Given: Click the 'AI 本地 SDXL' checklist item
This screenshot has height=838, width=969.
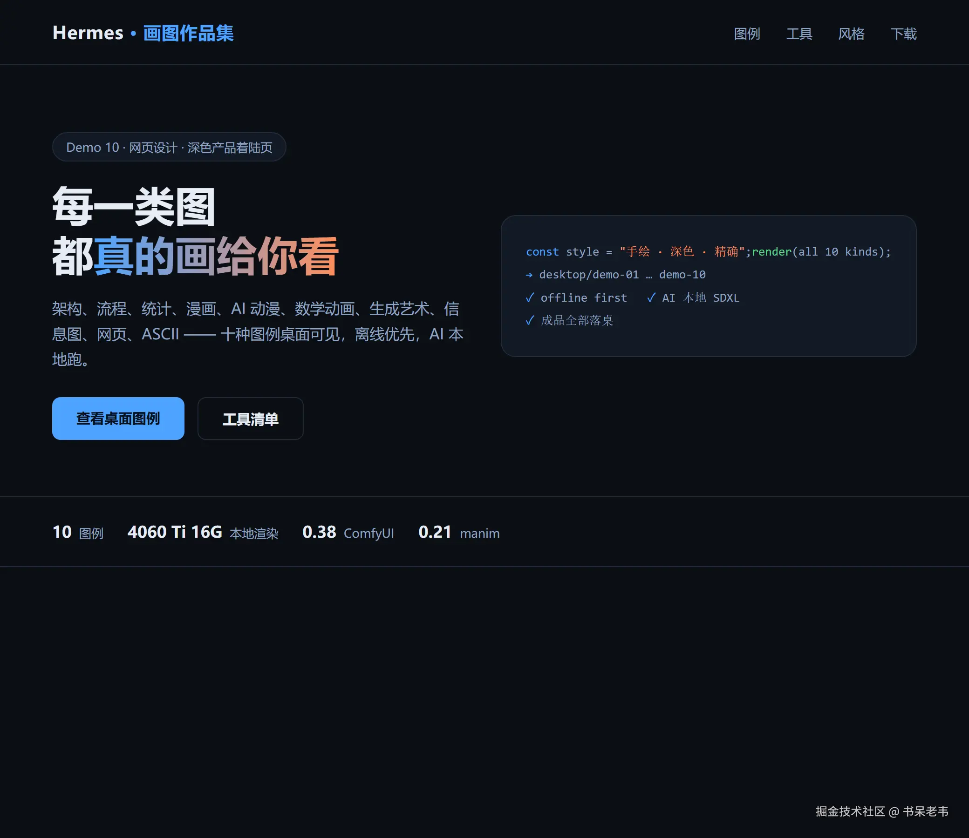Looking at the screenshot, I should [x=693, y=298].
